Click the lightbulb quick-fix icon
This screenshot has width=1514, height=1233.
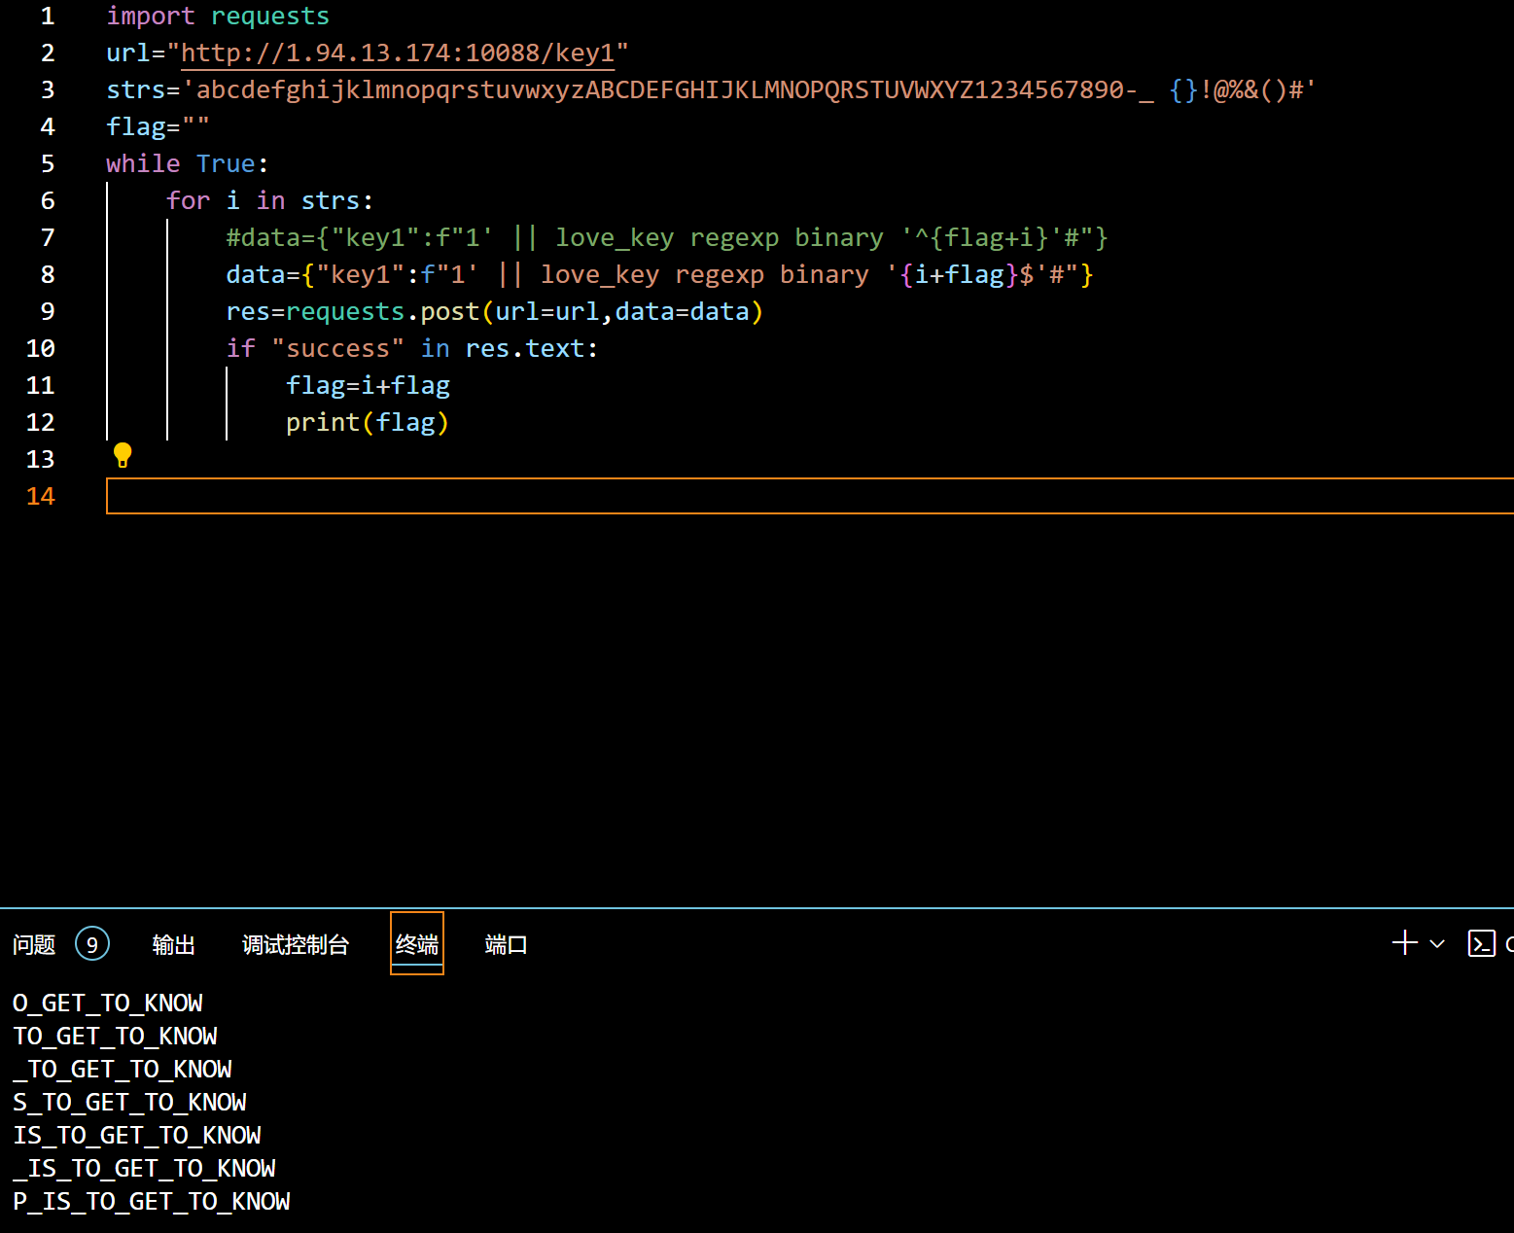click(123, 455)
